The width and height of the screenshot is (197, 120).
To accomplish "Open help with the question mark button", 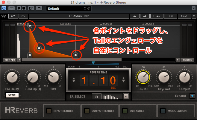I will pos(194,16).
